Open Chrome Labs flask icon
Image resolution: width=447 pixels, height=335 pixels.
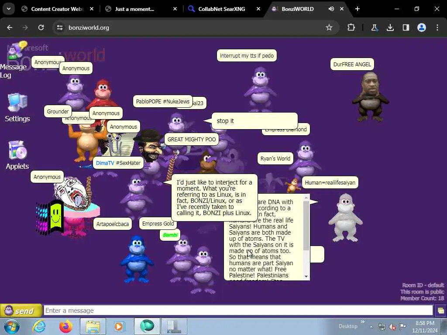[x=374, y=27]
